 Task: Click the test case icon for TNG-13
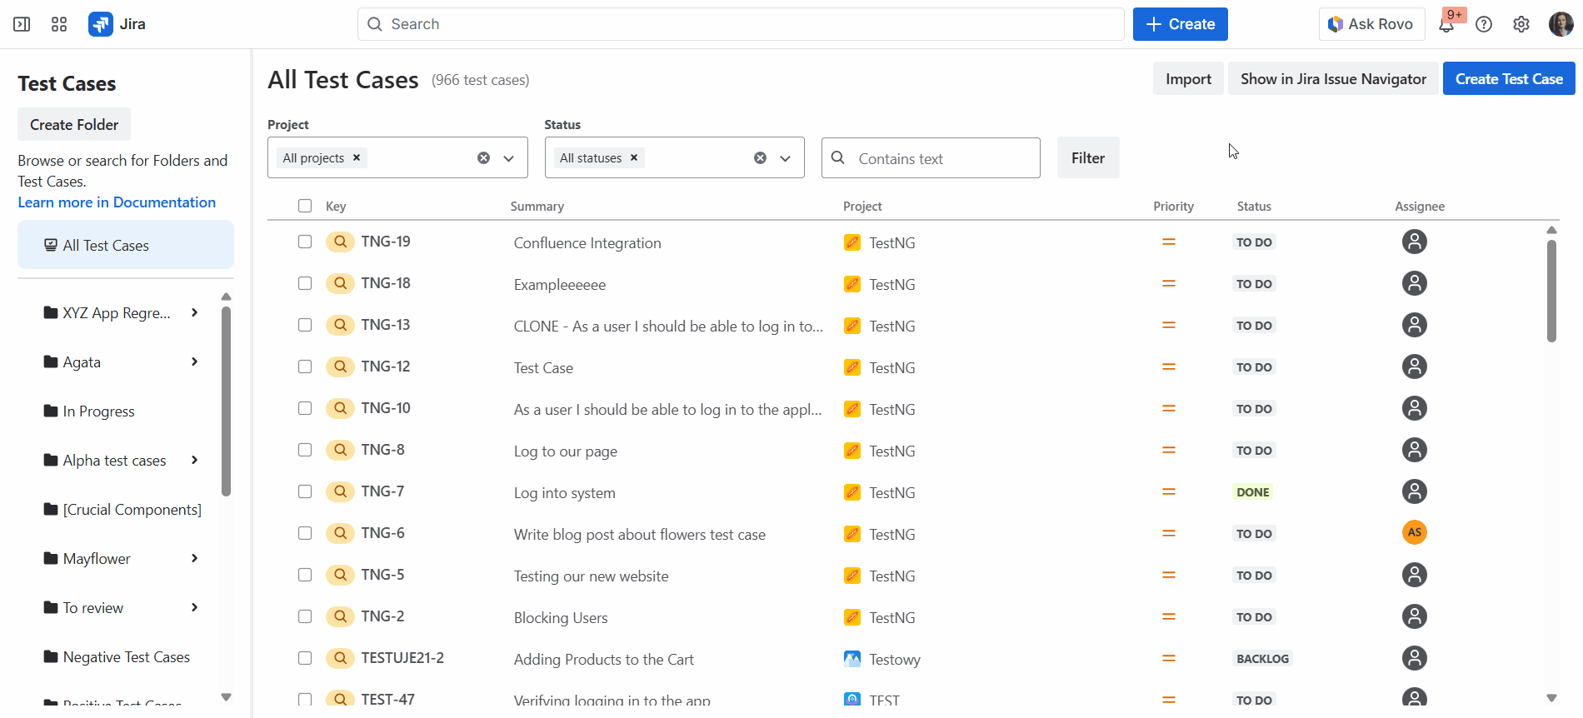[x=340, y=325]
